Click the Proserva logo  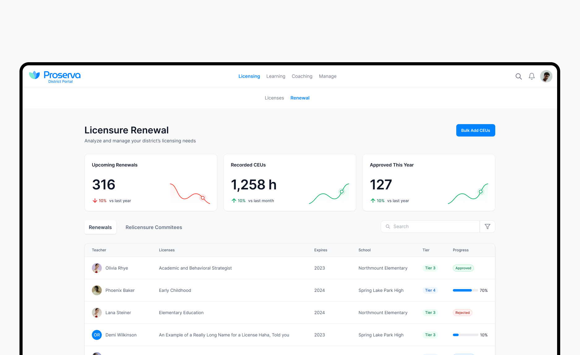point(55,76)
